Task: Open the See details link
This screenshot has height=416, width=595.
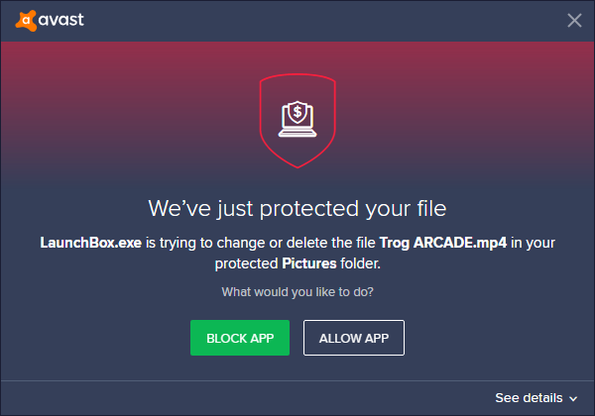Action: (x=529, y=398)
